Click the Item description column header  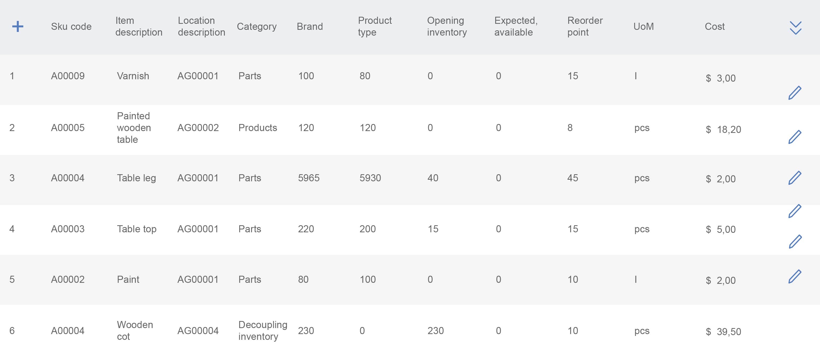[x=139, y=26]
